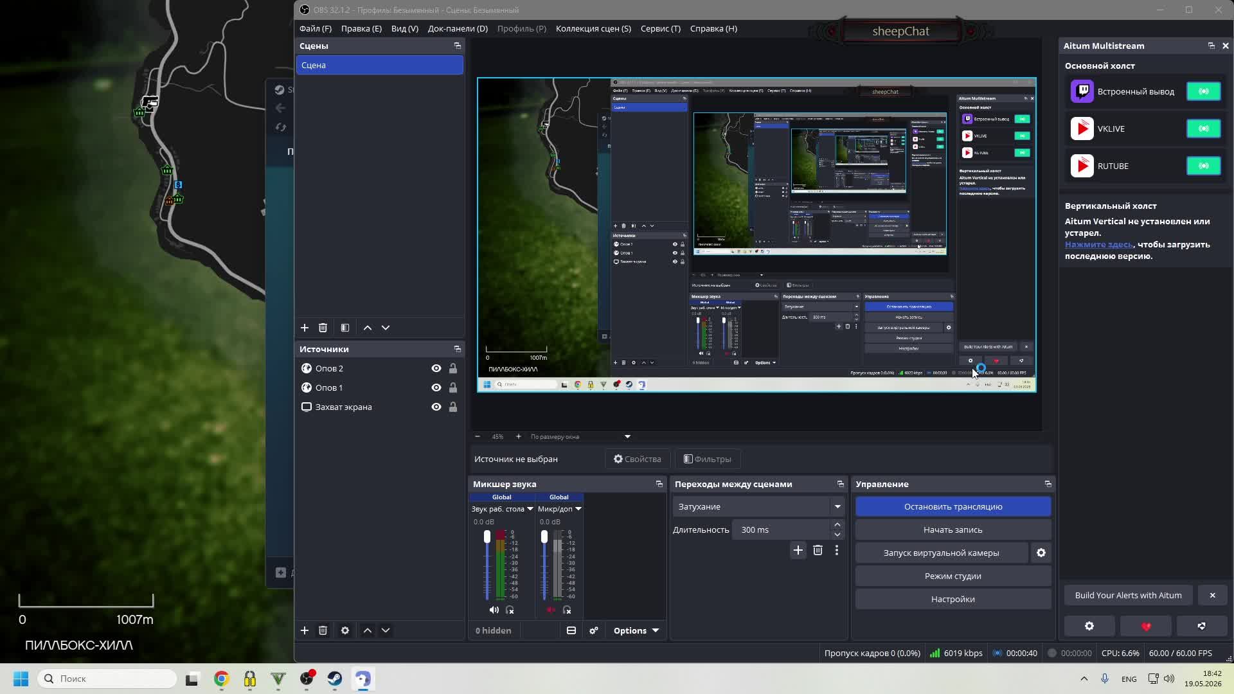
Task: Open advanced audio properties gears icon
Action: pos(594,630)
